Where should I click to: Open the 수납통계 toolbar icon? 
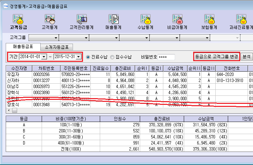tap(145, 22)
